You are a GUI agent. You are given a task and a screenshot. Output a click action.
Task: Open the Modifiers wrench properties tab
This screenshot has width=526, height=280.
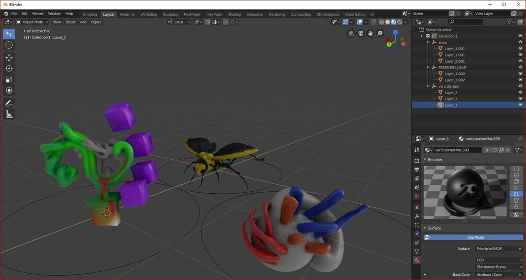click(417, 216)
